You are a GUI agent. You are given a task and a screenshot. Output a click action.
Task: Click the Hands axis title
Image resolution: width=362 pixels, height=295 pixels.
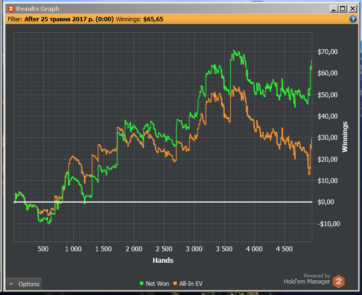[x=163, y=261]
